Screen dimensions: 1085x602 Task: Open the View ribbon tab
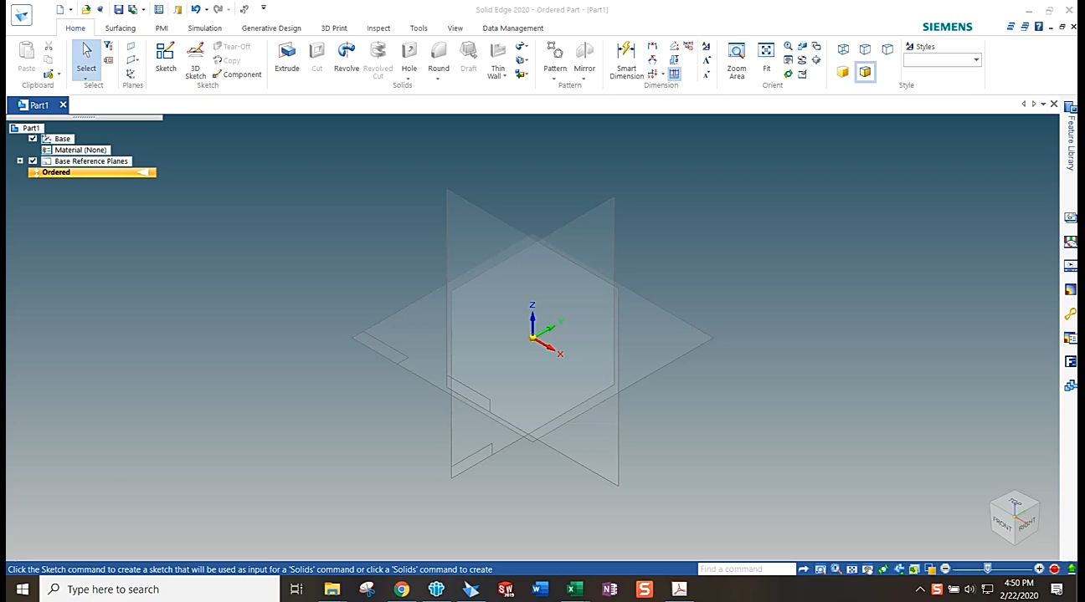pyautogui.click(x=455, y=28)
